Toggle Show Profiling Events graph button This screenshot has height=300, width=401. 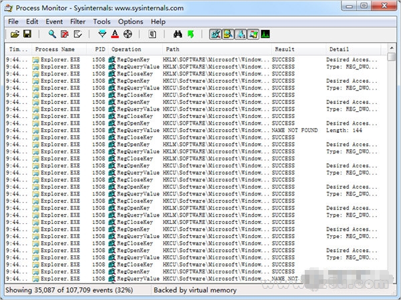click(265, 34)
